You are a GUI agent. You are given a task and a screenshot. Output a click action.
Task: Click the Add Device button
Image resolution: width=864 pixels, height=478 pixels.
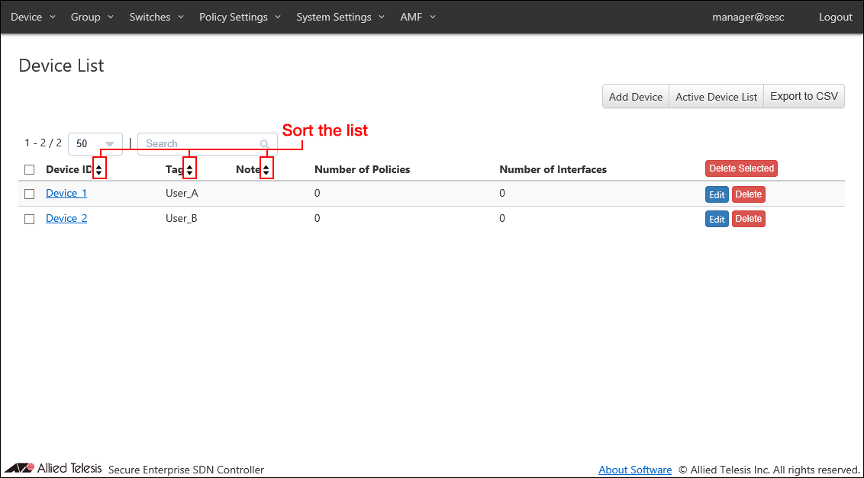(x=635, y=97)
